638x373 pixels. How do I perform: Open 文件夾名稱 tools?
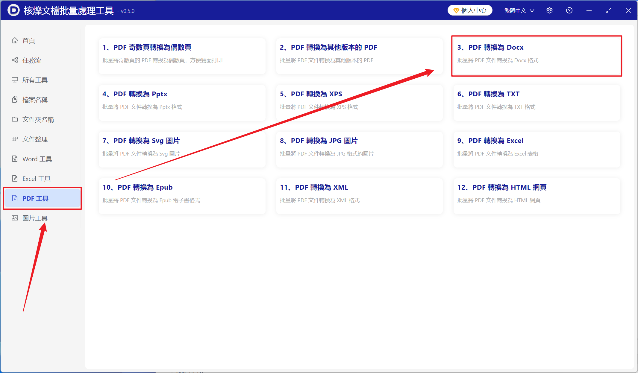tap(42, 119)
